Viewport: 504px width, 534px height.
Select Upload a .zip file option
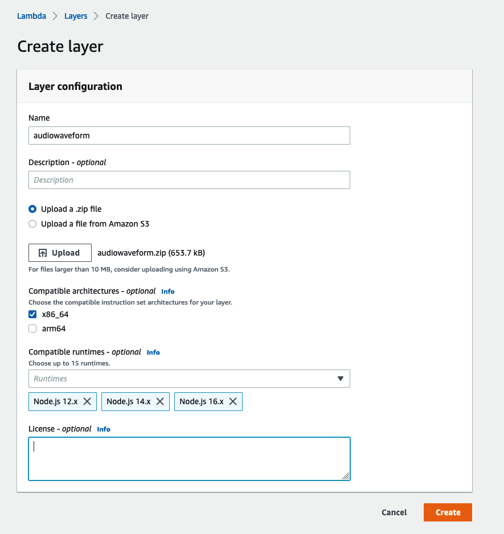tap(32, 209)
